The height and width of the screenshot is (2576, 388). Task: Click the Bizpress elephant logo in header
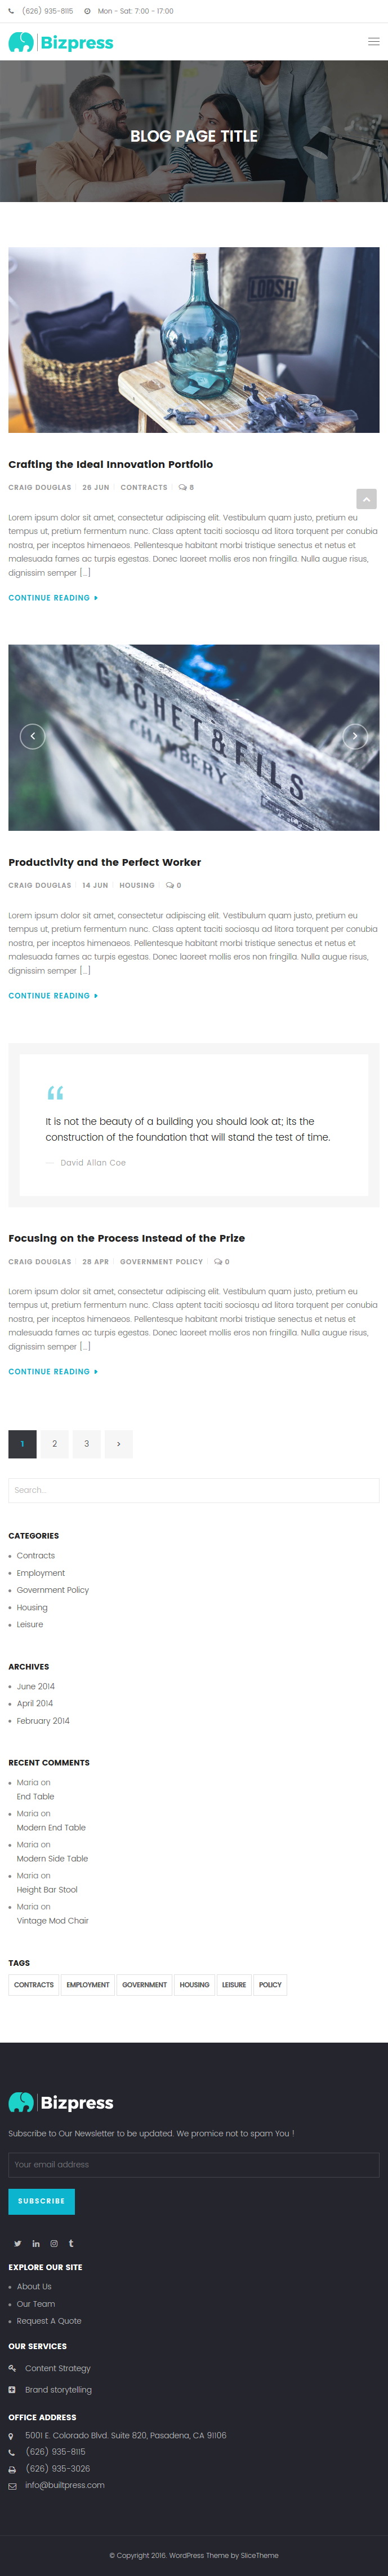pos(61,42)
